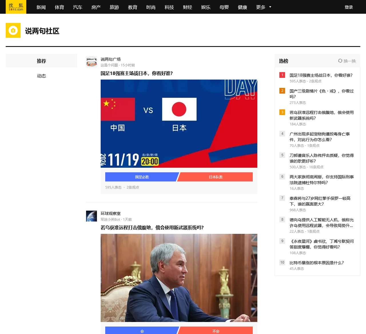
Task: Select 时尚 from navigation bar
Action: coord(151,7)
